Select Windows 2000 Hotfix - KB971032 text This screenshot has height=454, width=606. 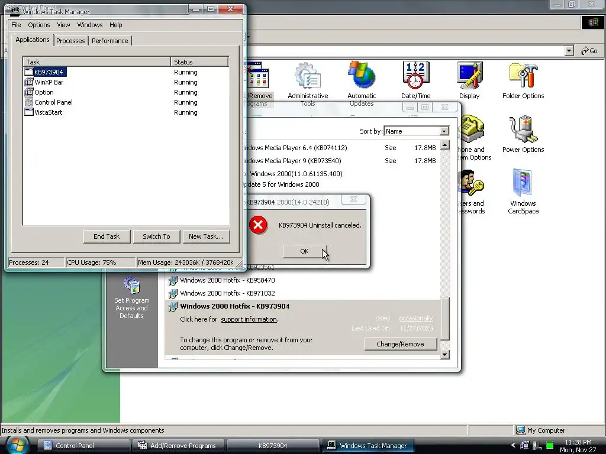click(x=227, y=293)
